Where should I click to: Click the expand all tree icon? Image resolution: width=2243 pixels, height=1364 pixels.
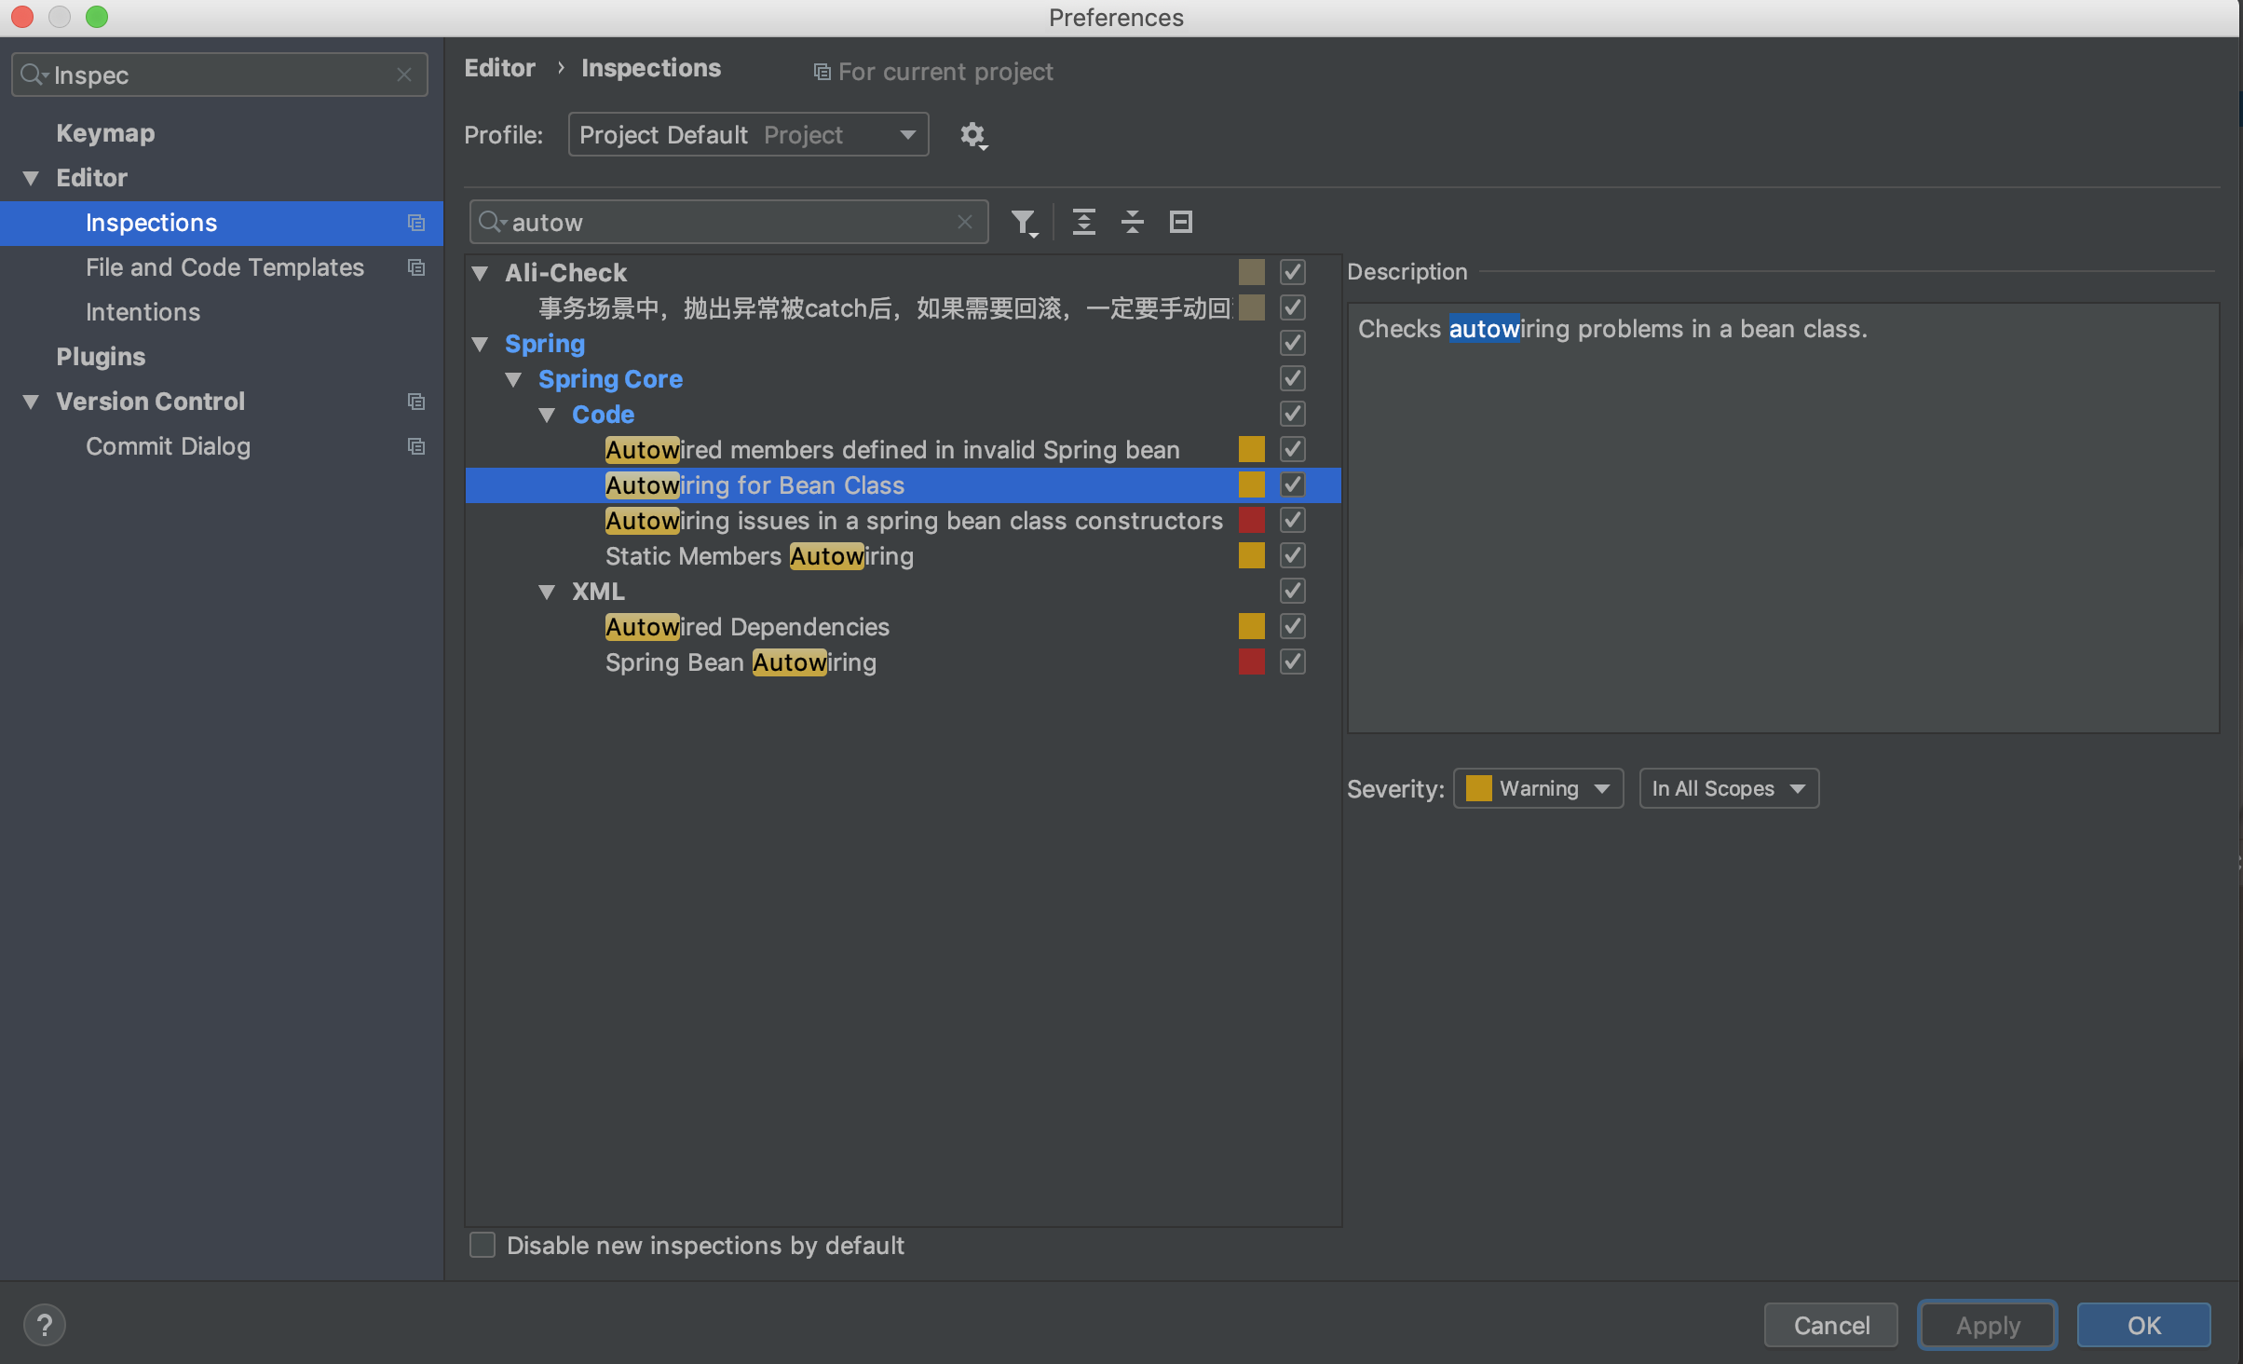coord(1083,222)
